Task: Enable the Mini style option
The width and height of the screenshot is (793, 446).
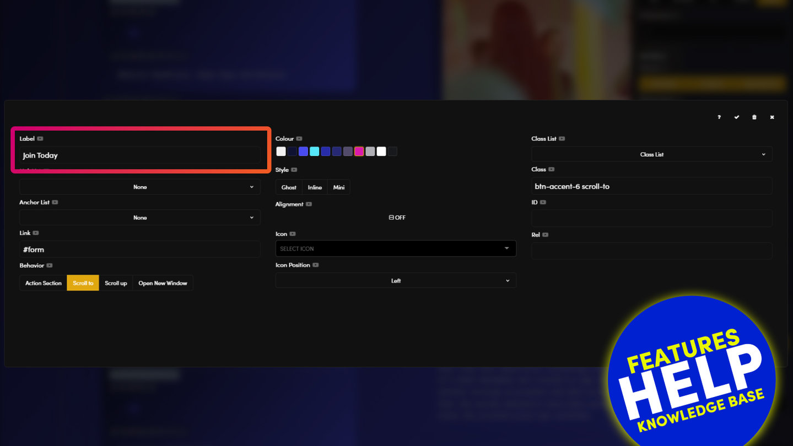Action: [x=339, y=187]
